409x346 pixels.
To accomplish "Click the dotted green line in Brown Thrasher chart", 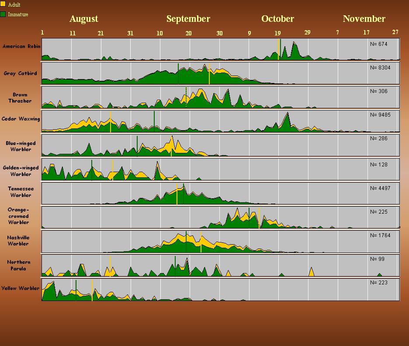I will point(186,97).
